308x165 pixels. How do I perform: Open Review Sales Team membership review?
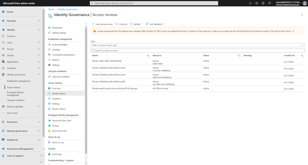click(107, 61)
